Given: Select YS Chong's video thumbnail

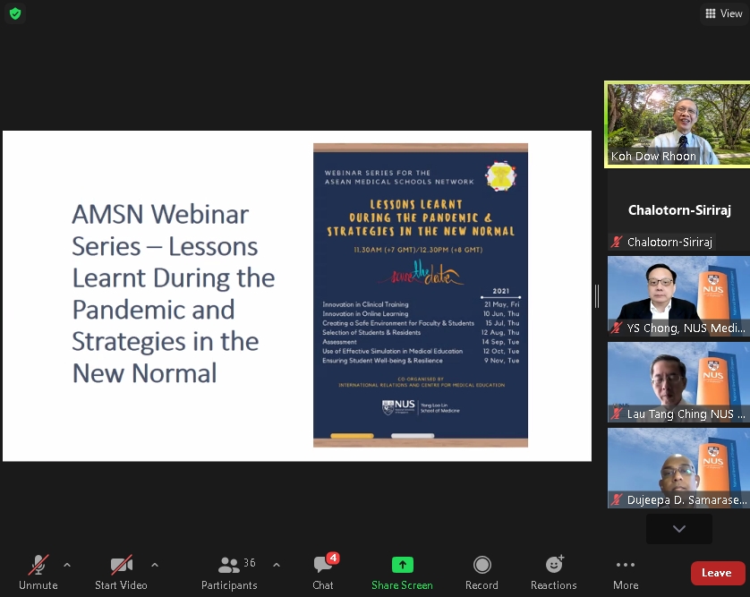Looking at the screenshot, I should pyautogui.click(x=677, y=295).
